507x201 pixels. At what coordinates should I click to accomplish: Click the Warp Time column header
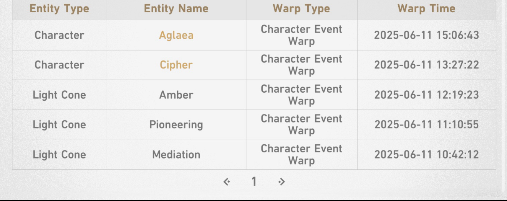coord(427,9)
